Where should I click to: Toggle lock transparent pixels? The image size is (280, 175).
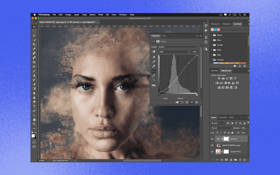point(217,133)
